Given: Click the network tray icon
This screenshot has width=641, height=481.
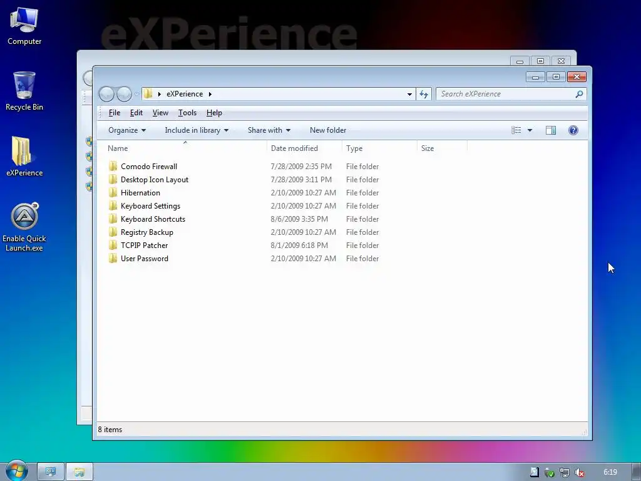Looking at the screenshot, I should coord(565,472).
